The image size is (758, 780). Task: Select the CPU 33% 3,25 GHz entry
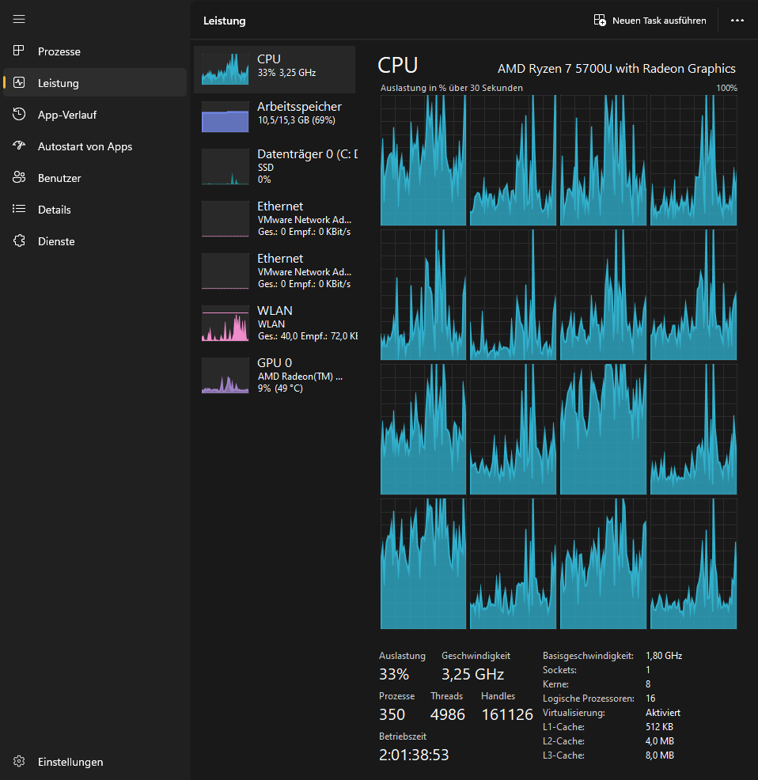[x=275, y=70]
